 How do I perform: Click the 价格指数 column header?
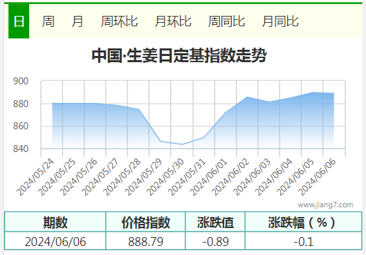145,222
